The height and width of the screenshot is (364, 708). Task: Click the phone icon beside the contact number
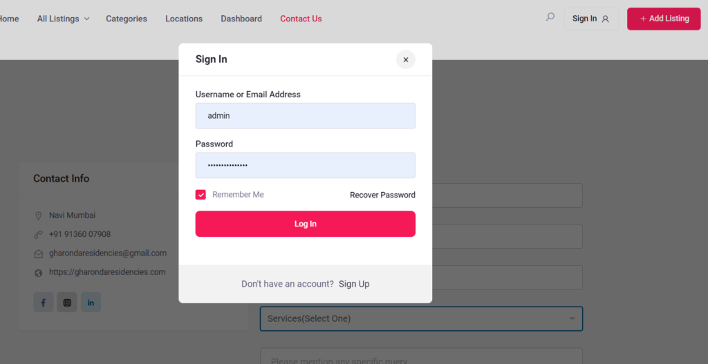pos(39,235)
